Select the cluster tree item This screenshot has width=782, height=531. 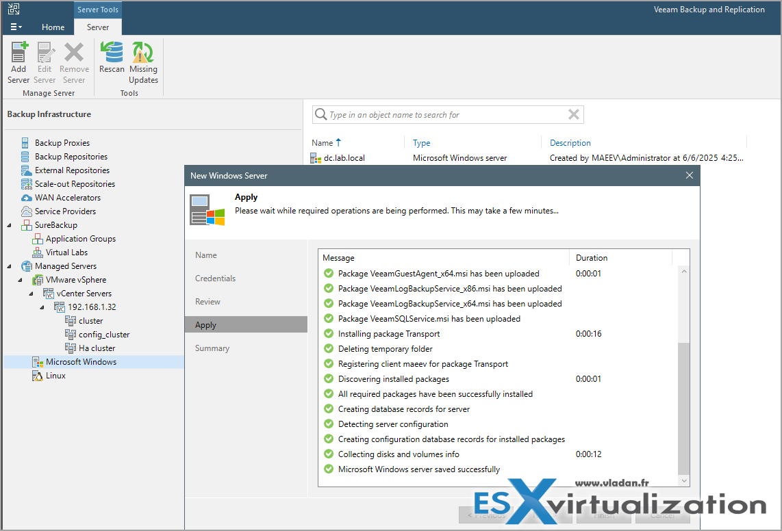tap(90, 321)
